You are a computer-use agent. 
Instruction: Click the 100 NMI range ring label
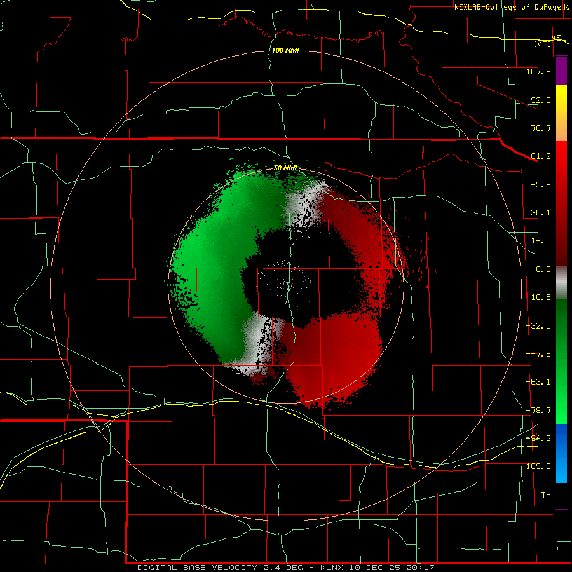[285, 50]
